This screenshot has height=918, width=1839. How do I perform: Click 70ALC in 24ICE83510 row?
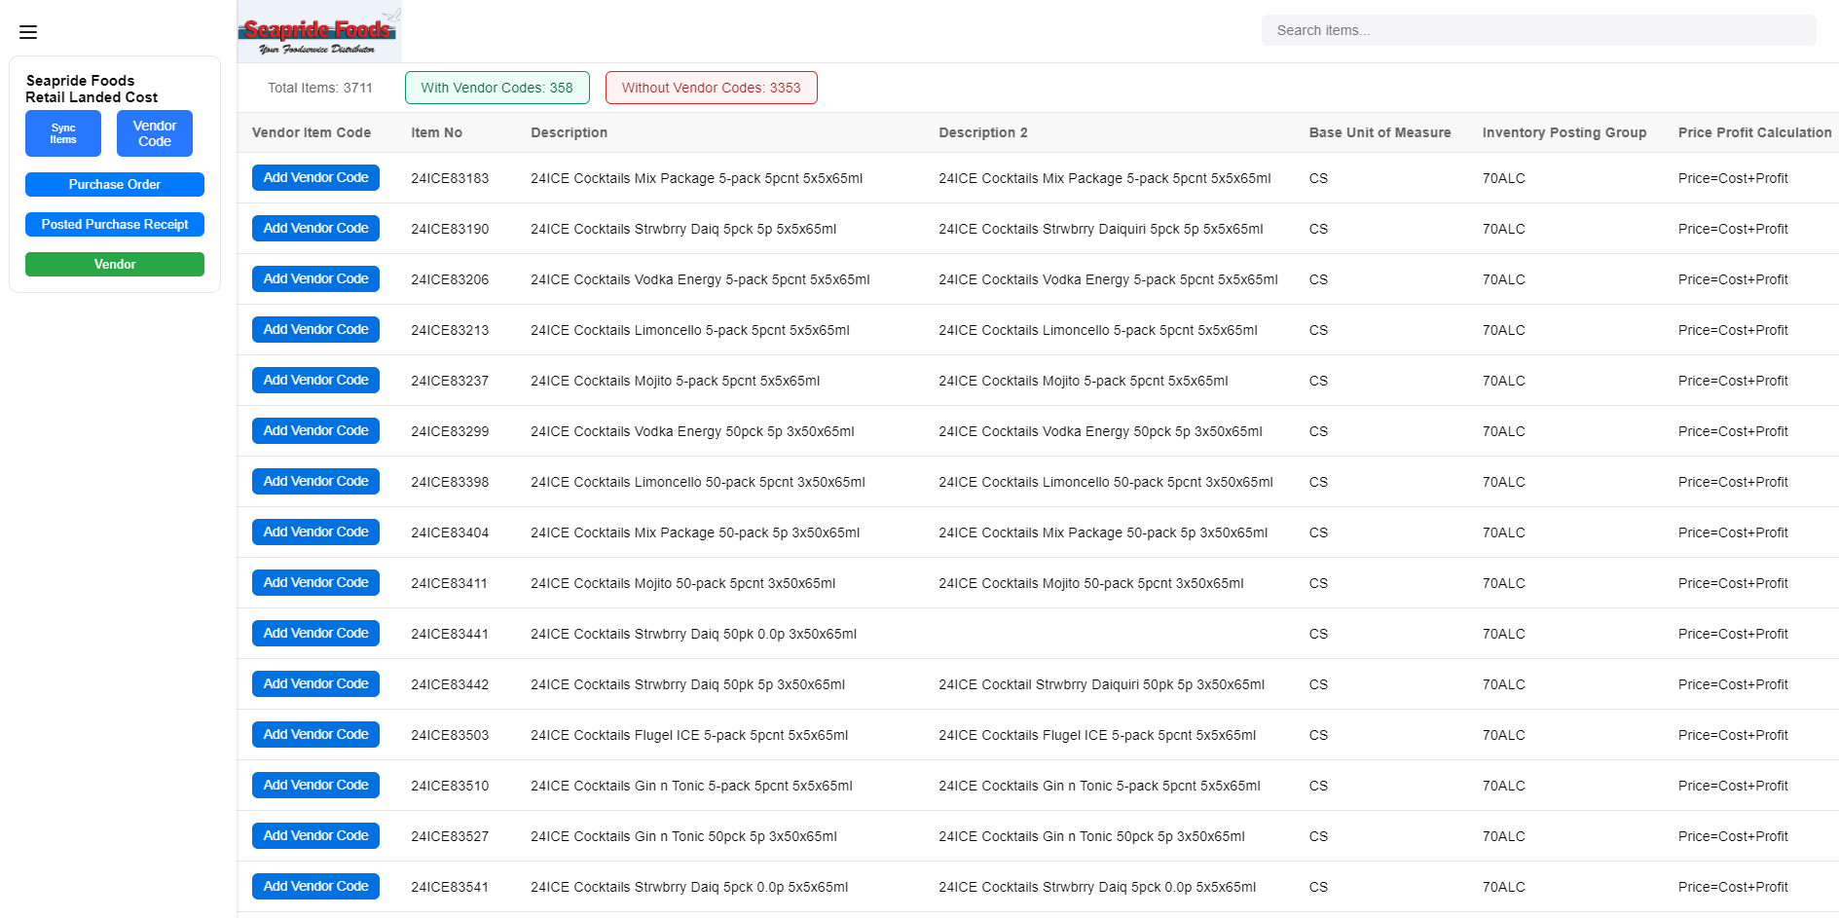tap(1504, 786)
